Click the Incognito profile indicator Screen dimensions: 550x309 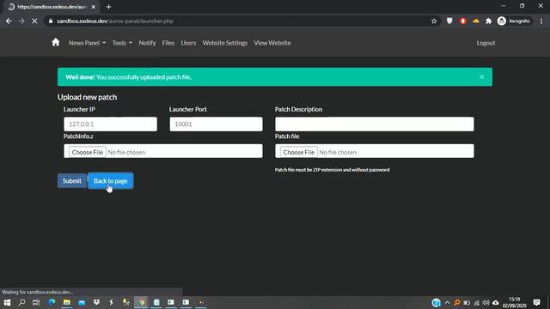[x=514, y=21]
